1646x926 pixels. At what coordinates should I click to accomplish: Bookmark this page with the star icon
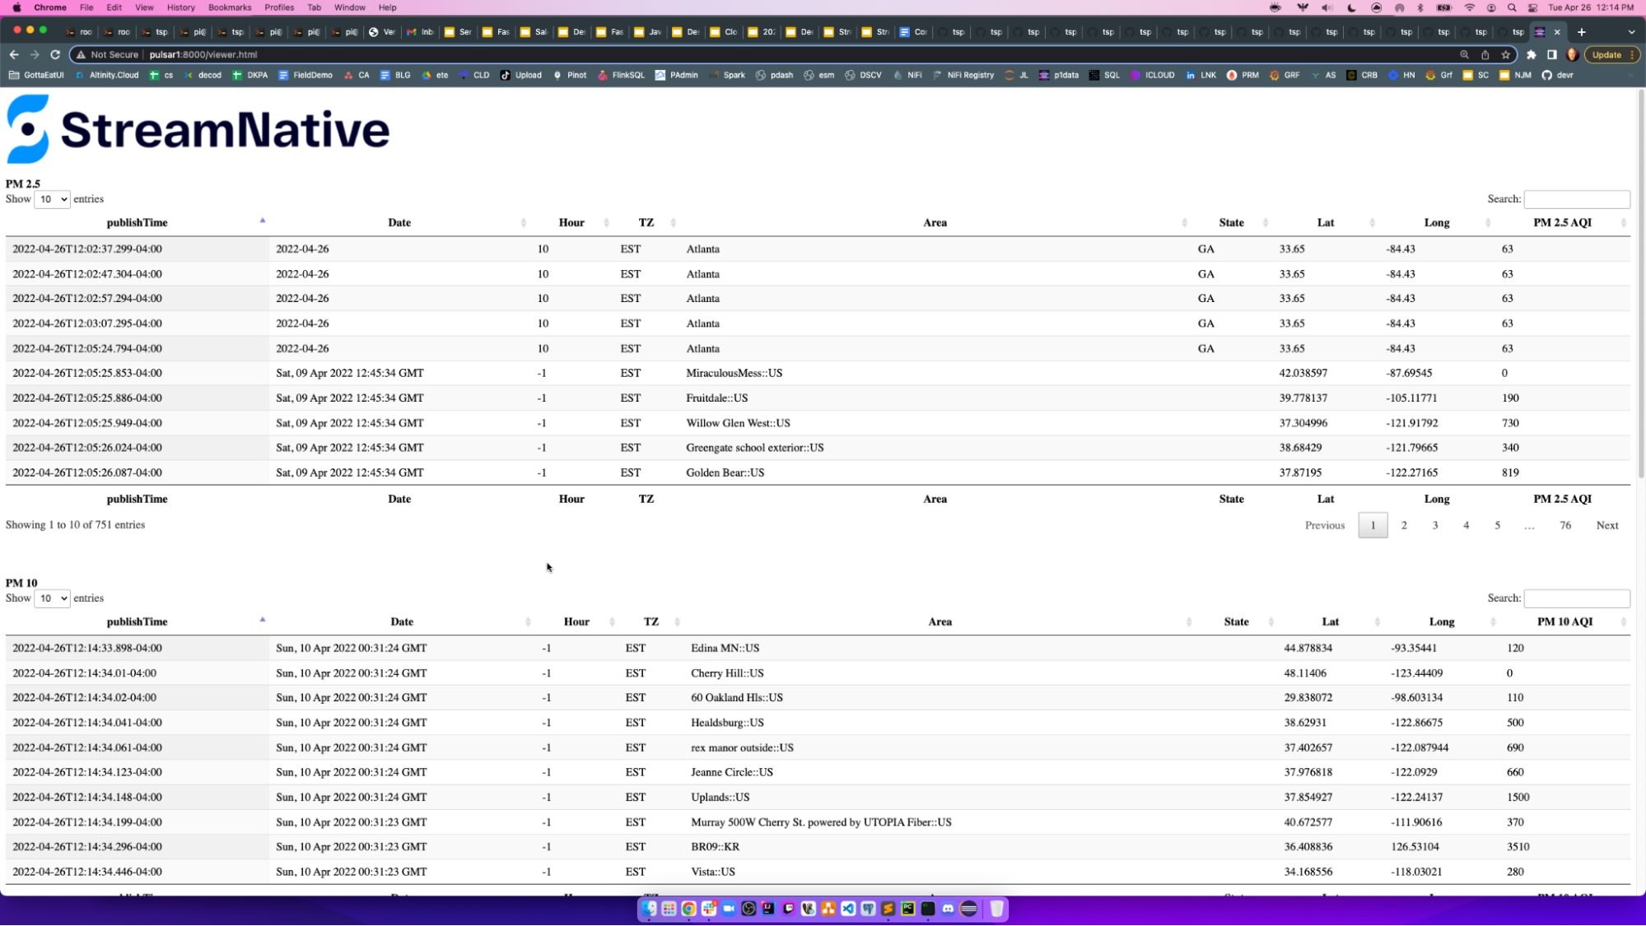pyautogui.click(x=1505, y=54)
